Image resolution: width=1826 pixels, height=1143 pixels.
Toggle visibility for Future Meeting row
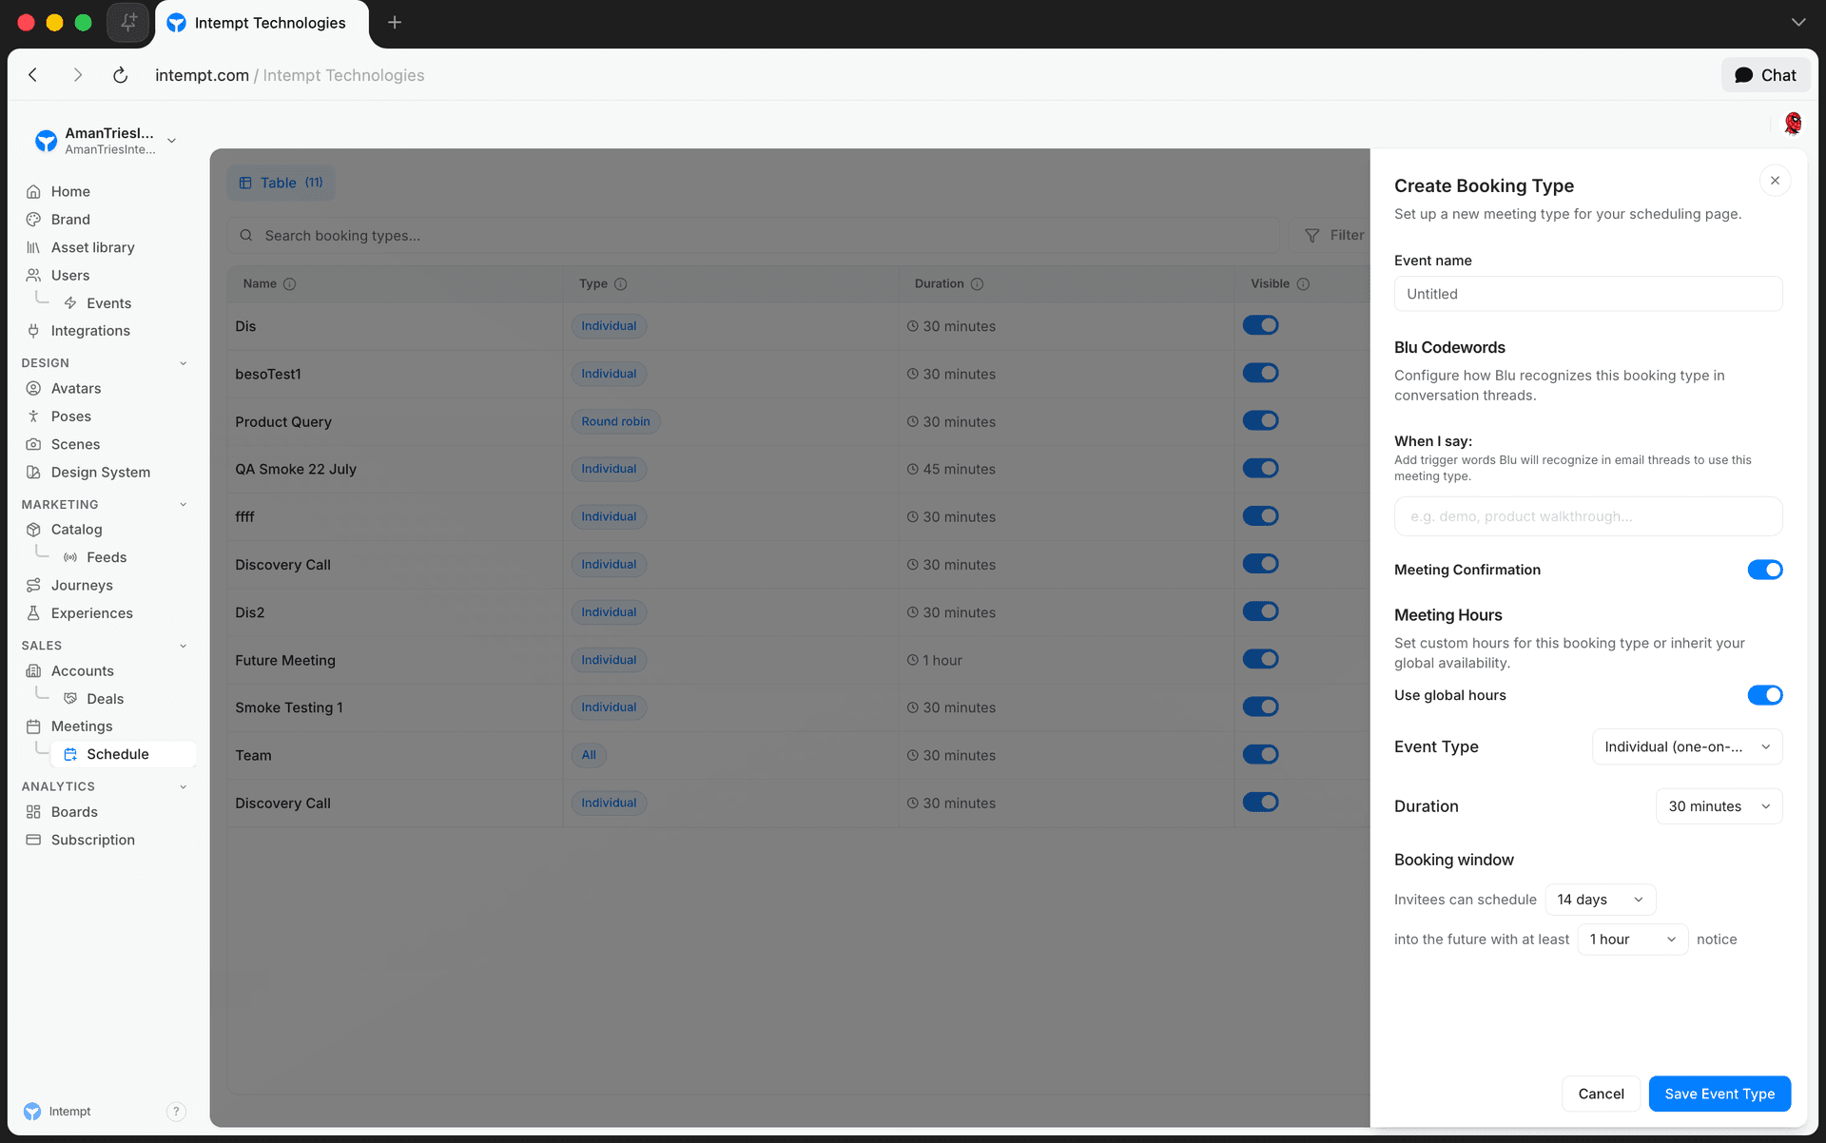1260,659
